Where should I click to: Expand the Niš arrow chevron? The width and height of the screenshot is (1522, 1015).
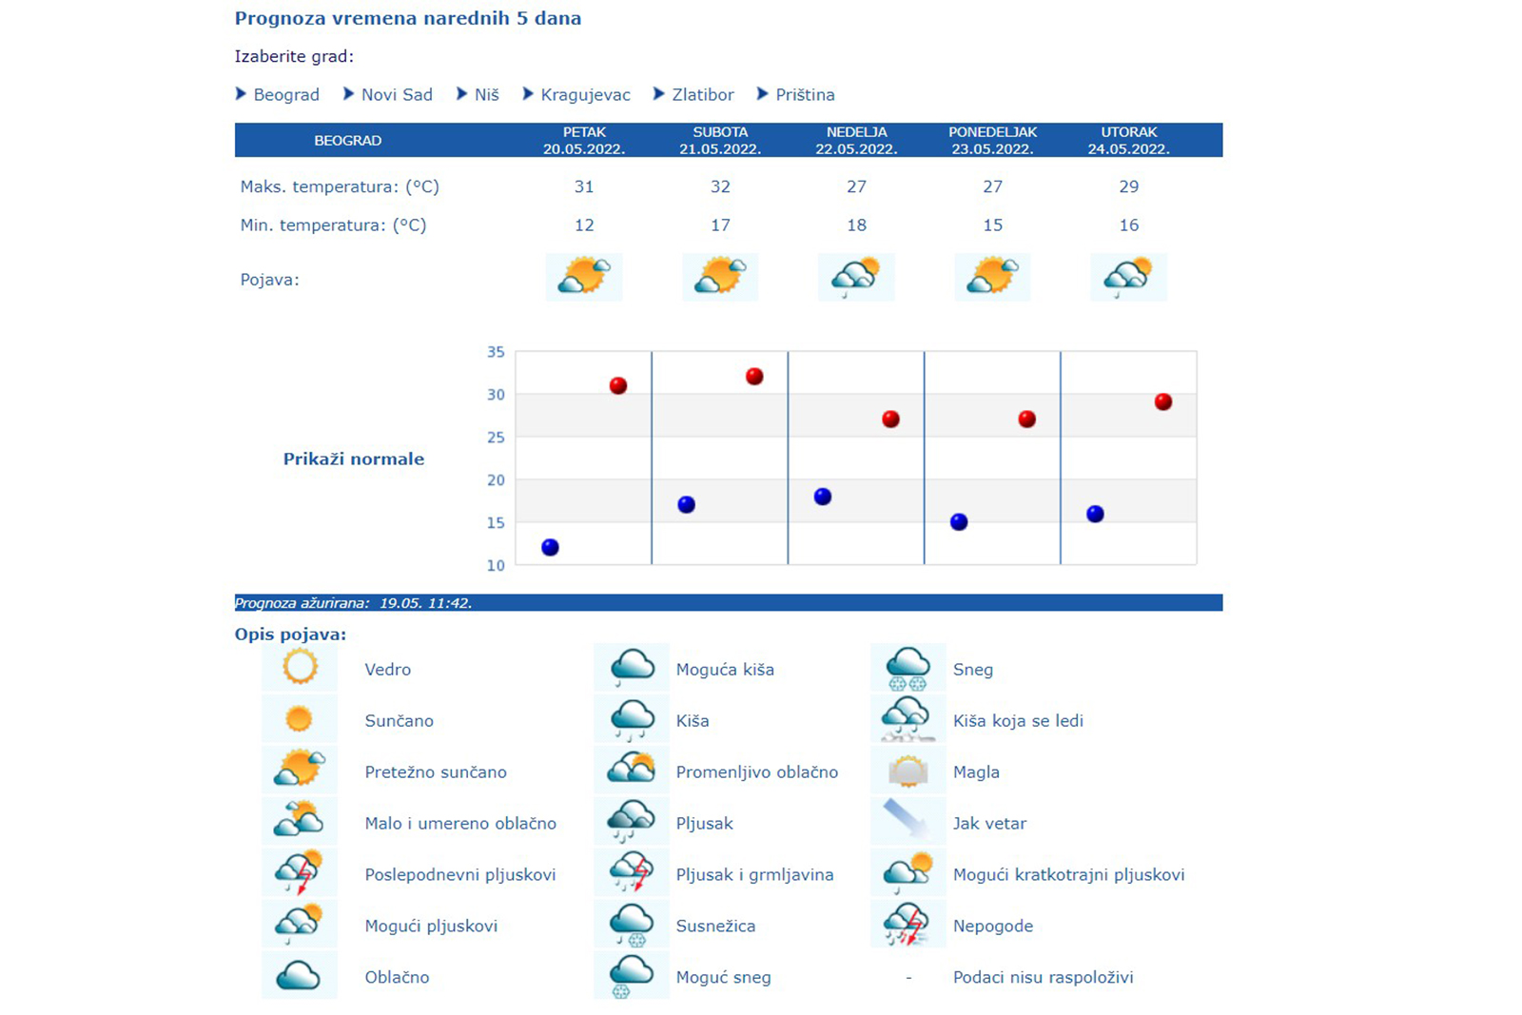click(463, 94)
